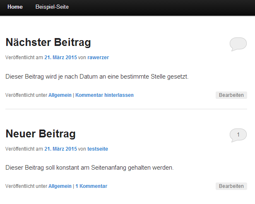
Task: Click the Kommentar hinterlassen link
Action: 104,95
